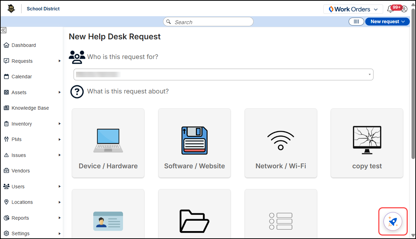
Task: Open the Requests menu label
Action: click(22, 61)
